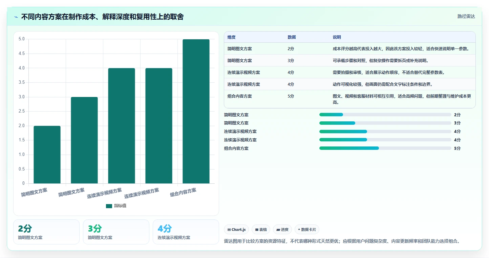The height and width of the screenshot is (258, 489).
Task: Select the 表格 chip
Action: 261,230
